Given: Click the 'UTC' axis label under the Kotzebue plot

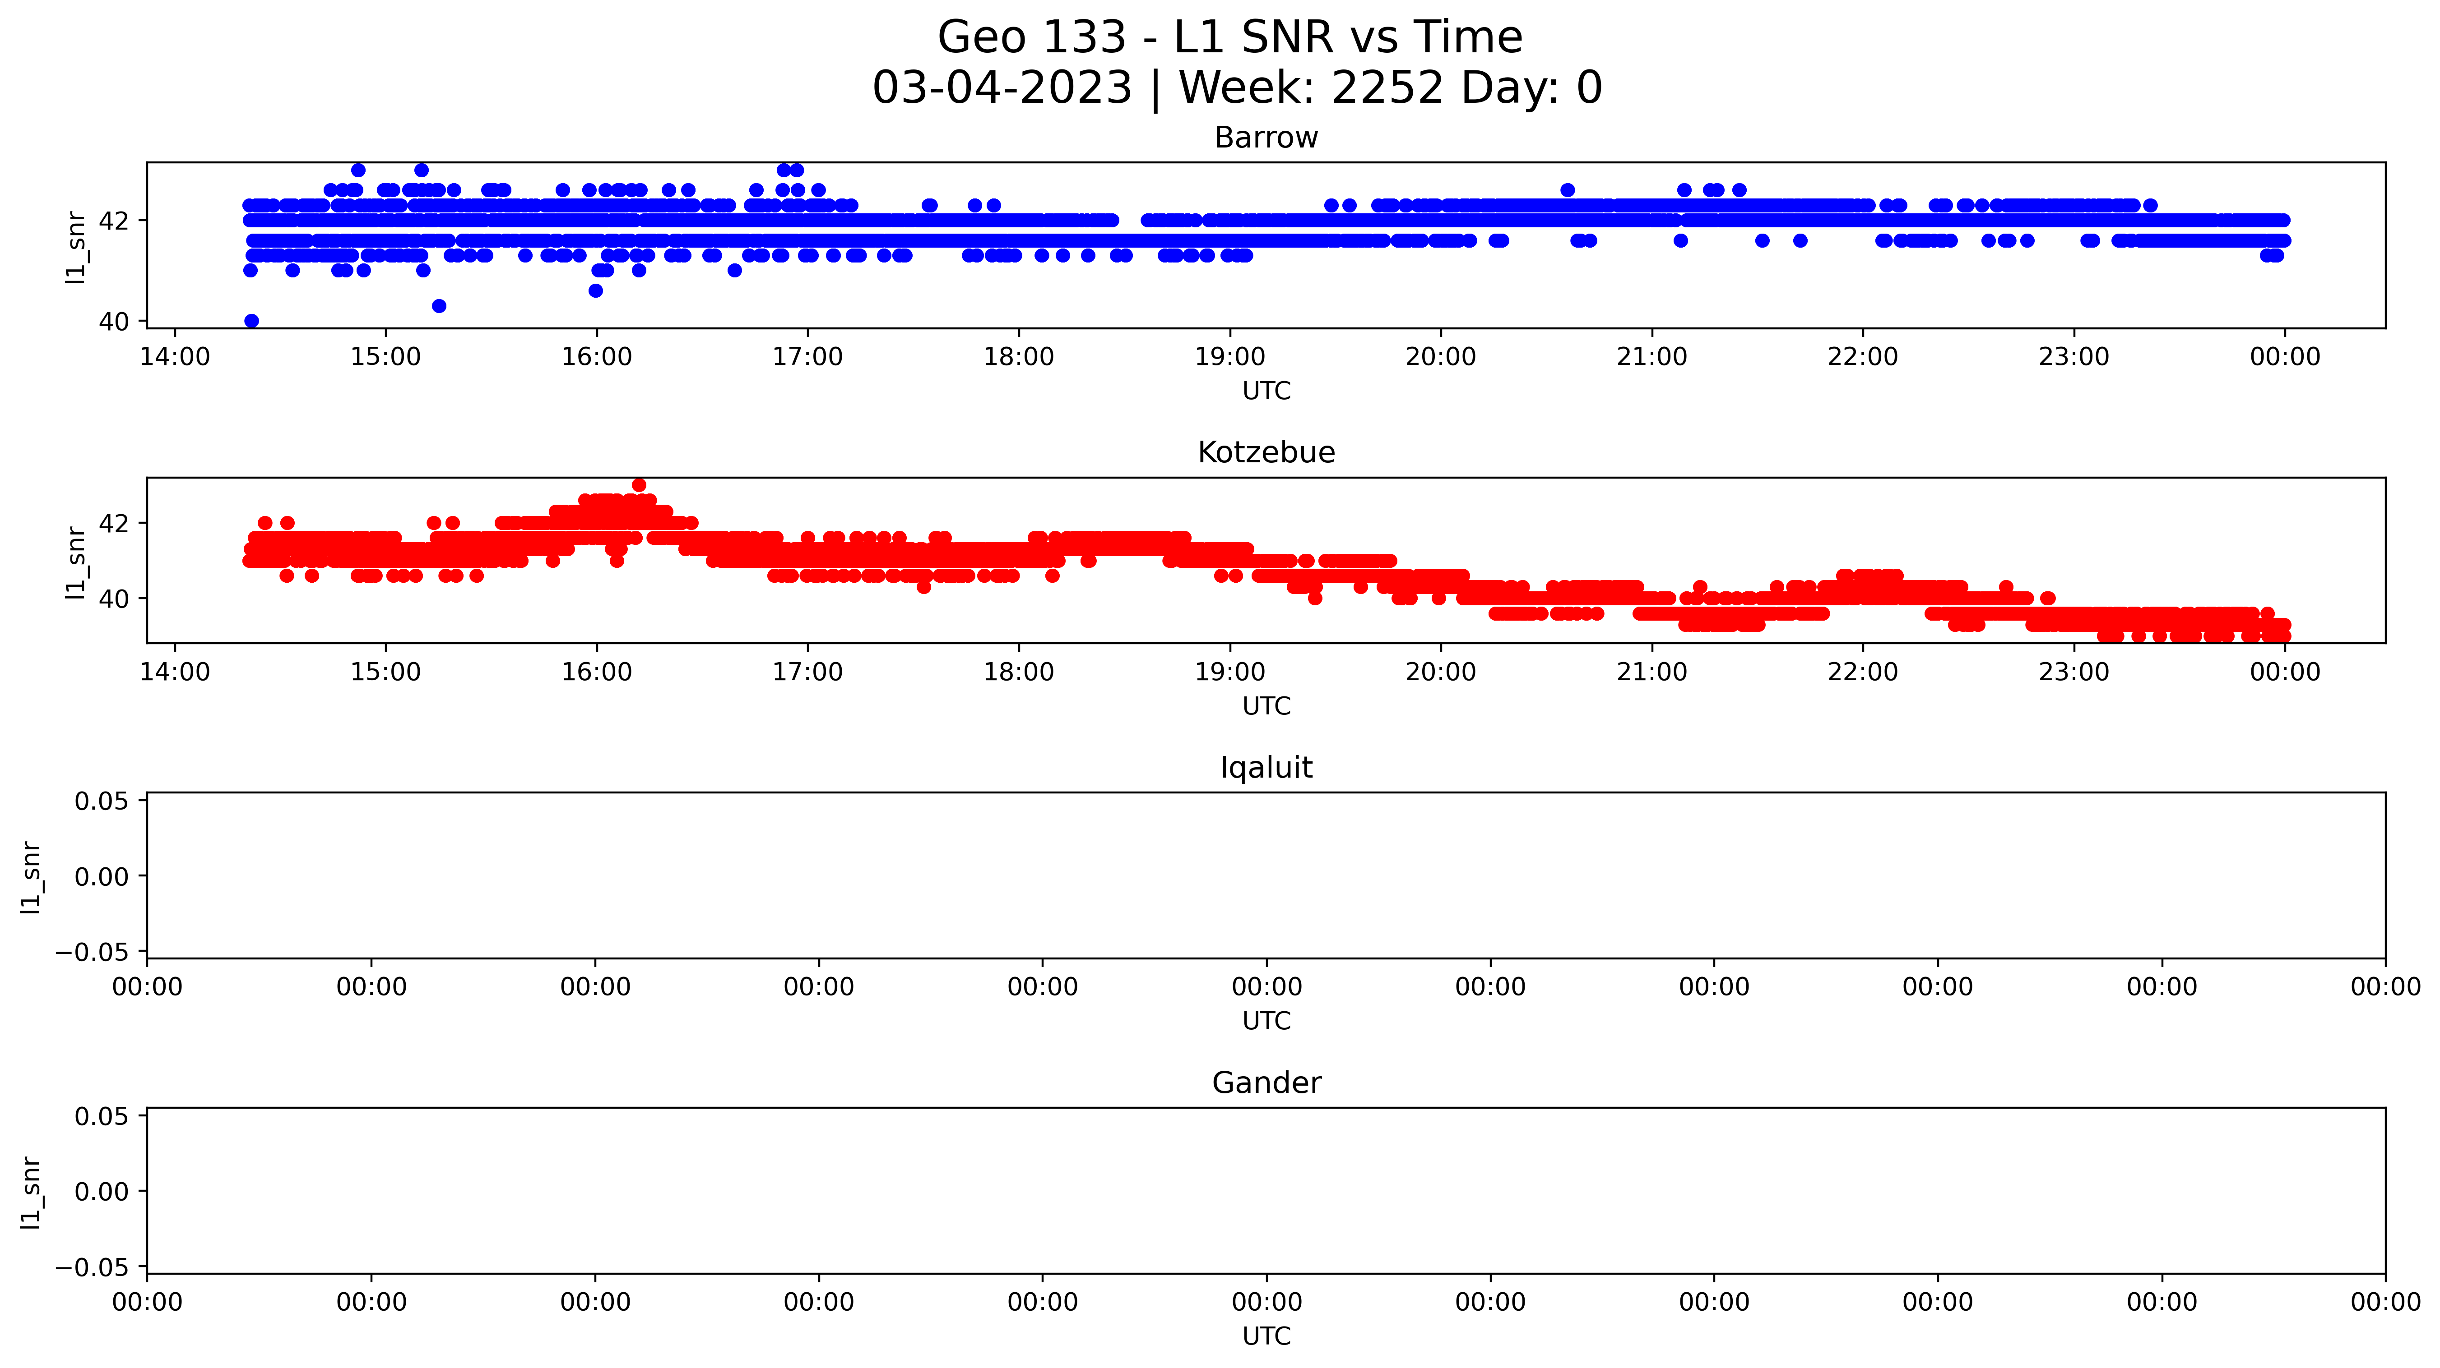Looking at the screenshot, I should [x=1266, y=706].
